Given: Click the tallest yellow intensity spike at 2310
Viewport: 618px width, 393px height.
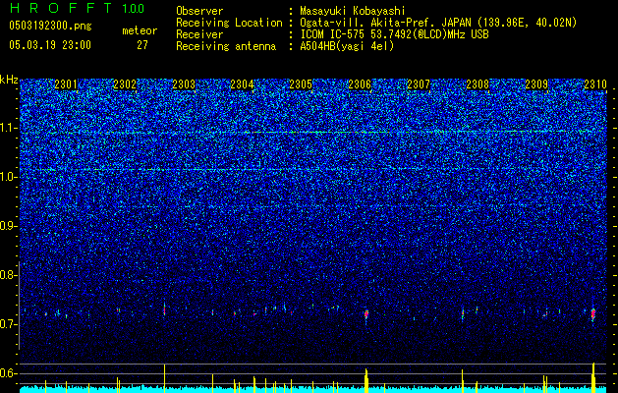Looking at the screenshot, I should click(x=593, y=377).
